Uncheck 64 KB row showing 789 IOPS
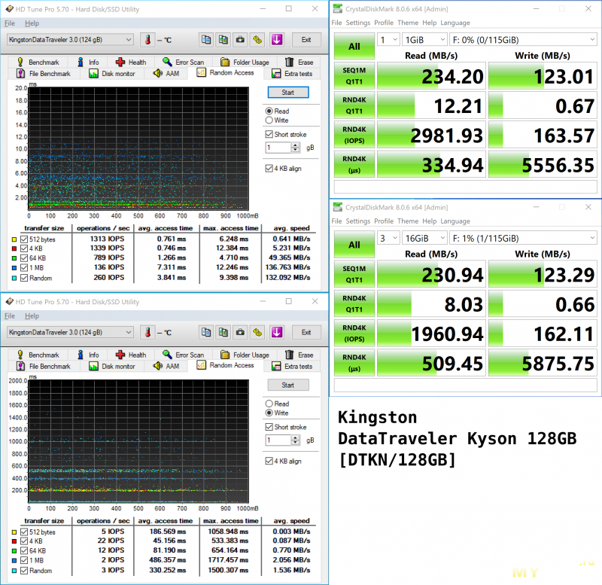The image size is (602, 585). pyautogui.click(x=24, y=258)
